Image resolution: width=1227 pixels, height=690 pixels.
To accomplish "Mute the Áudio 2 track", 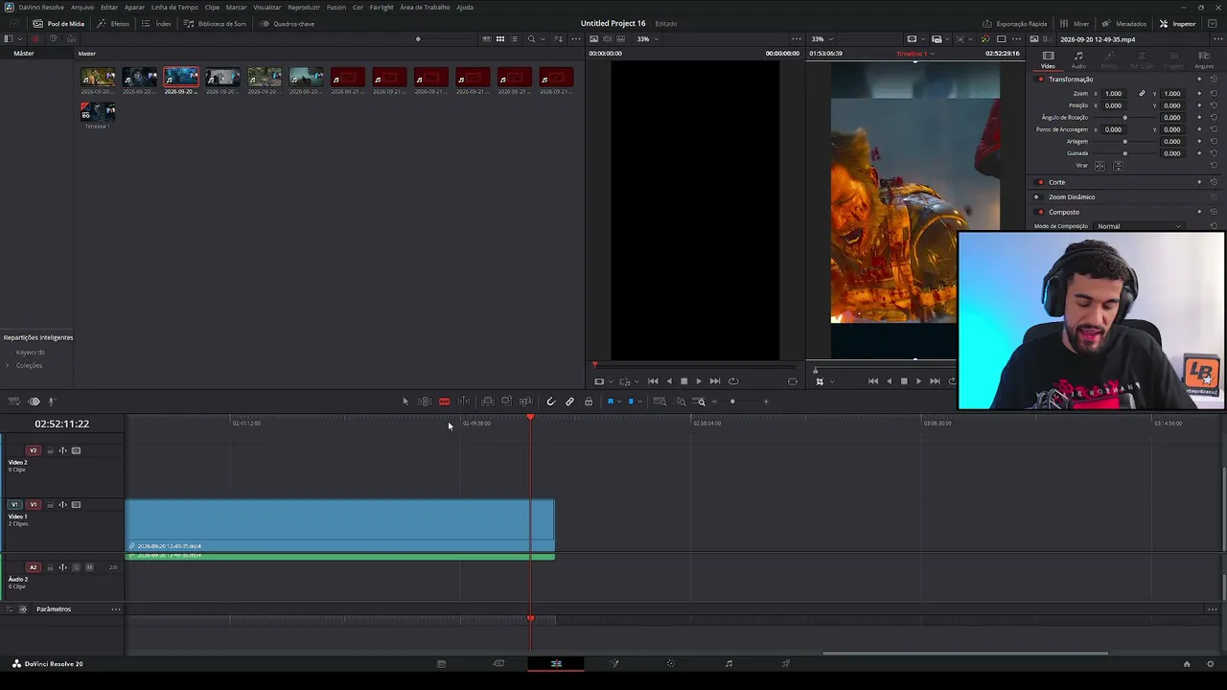I will tap(89, 567).
